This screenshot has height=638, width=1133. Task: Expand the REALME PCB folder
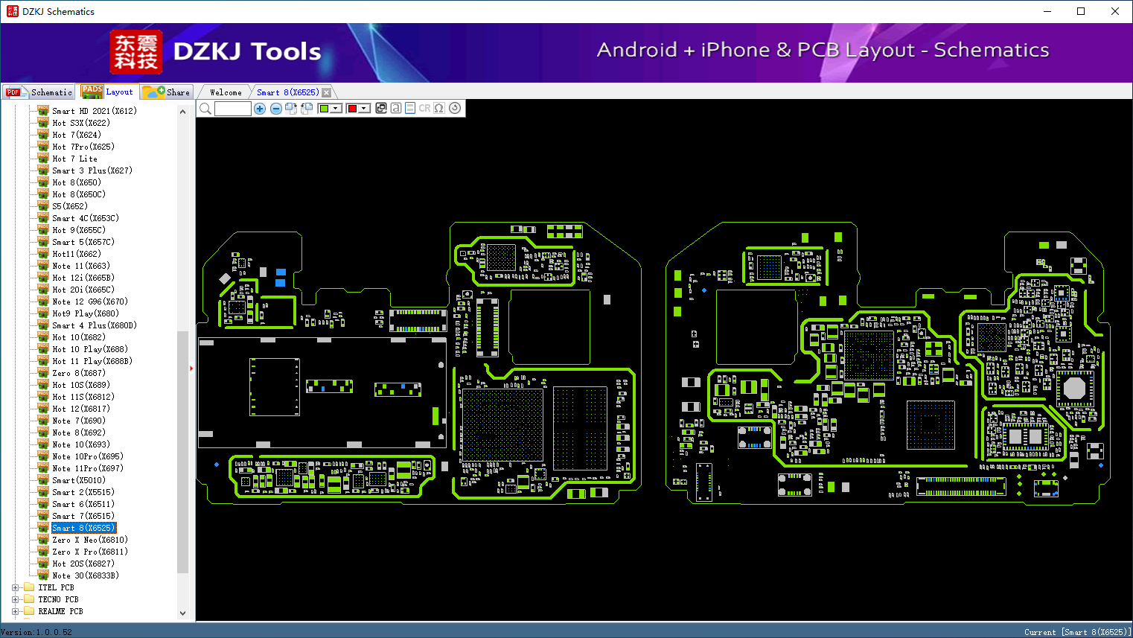pos(16,611)
